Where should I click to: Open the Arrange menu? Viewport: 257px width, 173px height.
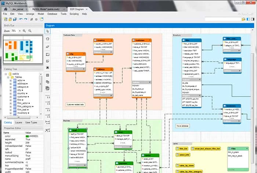(30, 14)
